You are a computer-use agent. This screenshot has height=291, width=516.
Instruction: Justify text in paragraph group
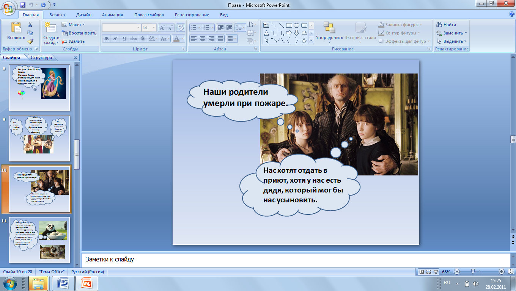tap(220, 39)
